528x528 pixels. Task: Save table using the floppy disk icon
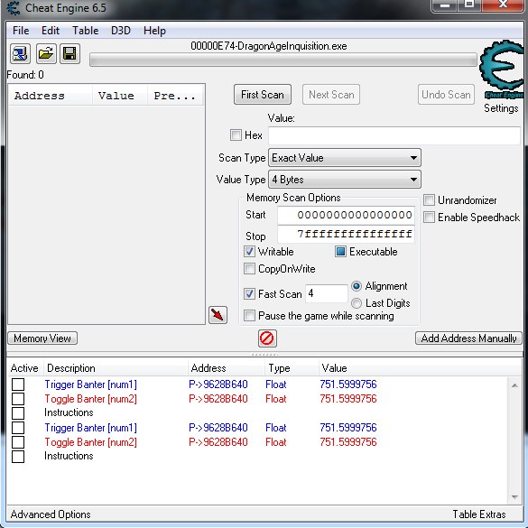69,53
